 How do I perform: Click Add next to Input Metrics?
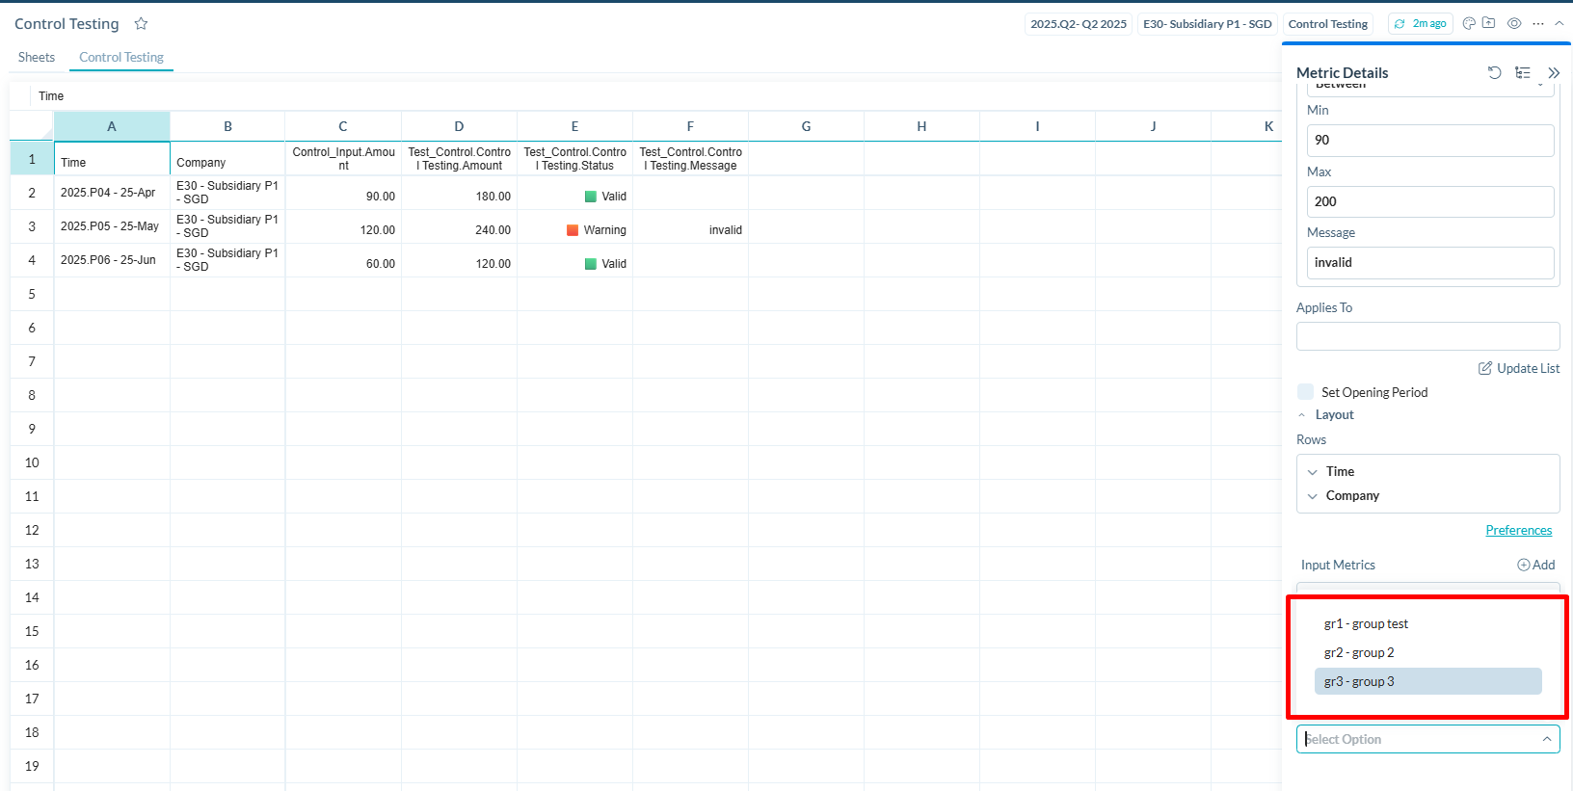pyautogui.click(x=1536, y=566)
